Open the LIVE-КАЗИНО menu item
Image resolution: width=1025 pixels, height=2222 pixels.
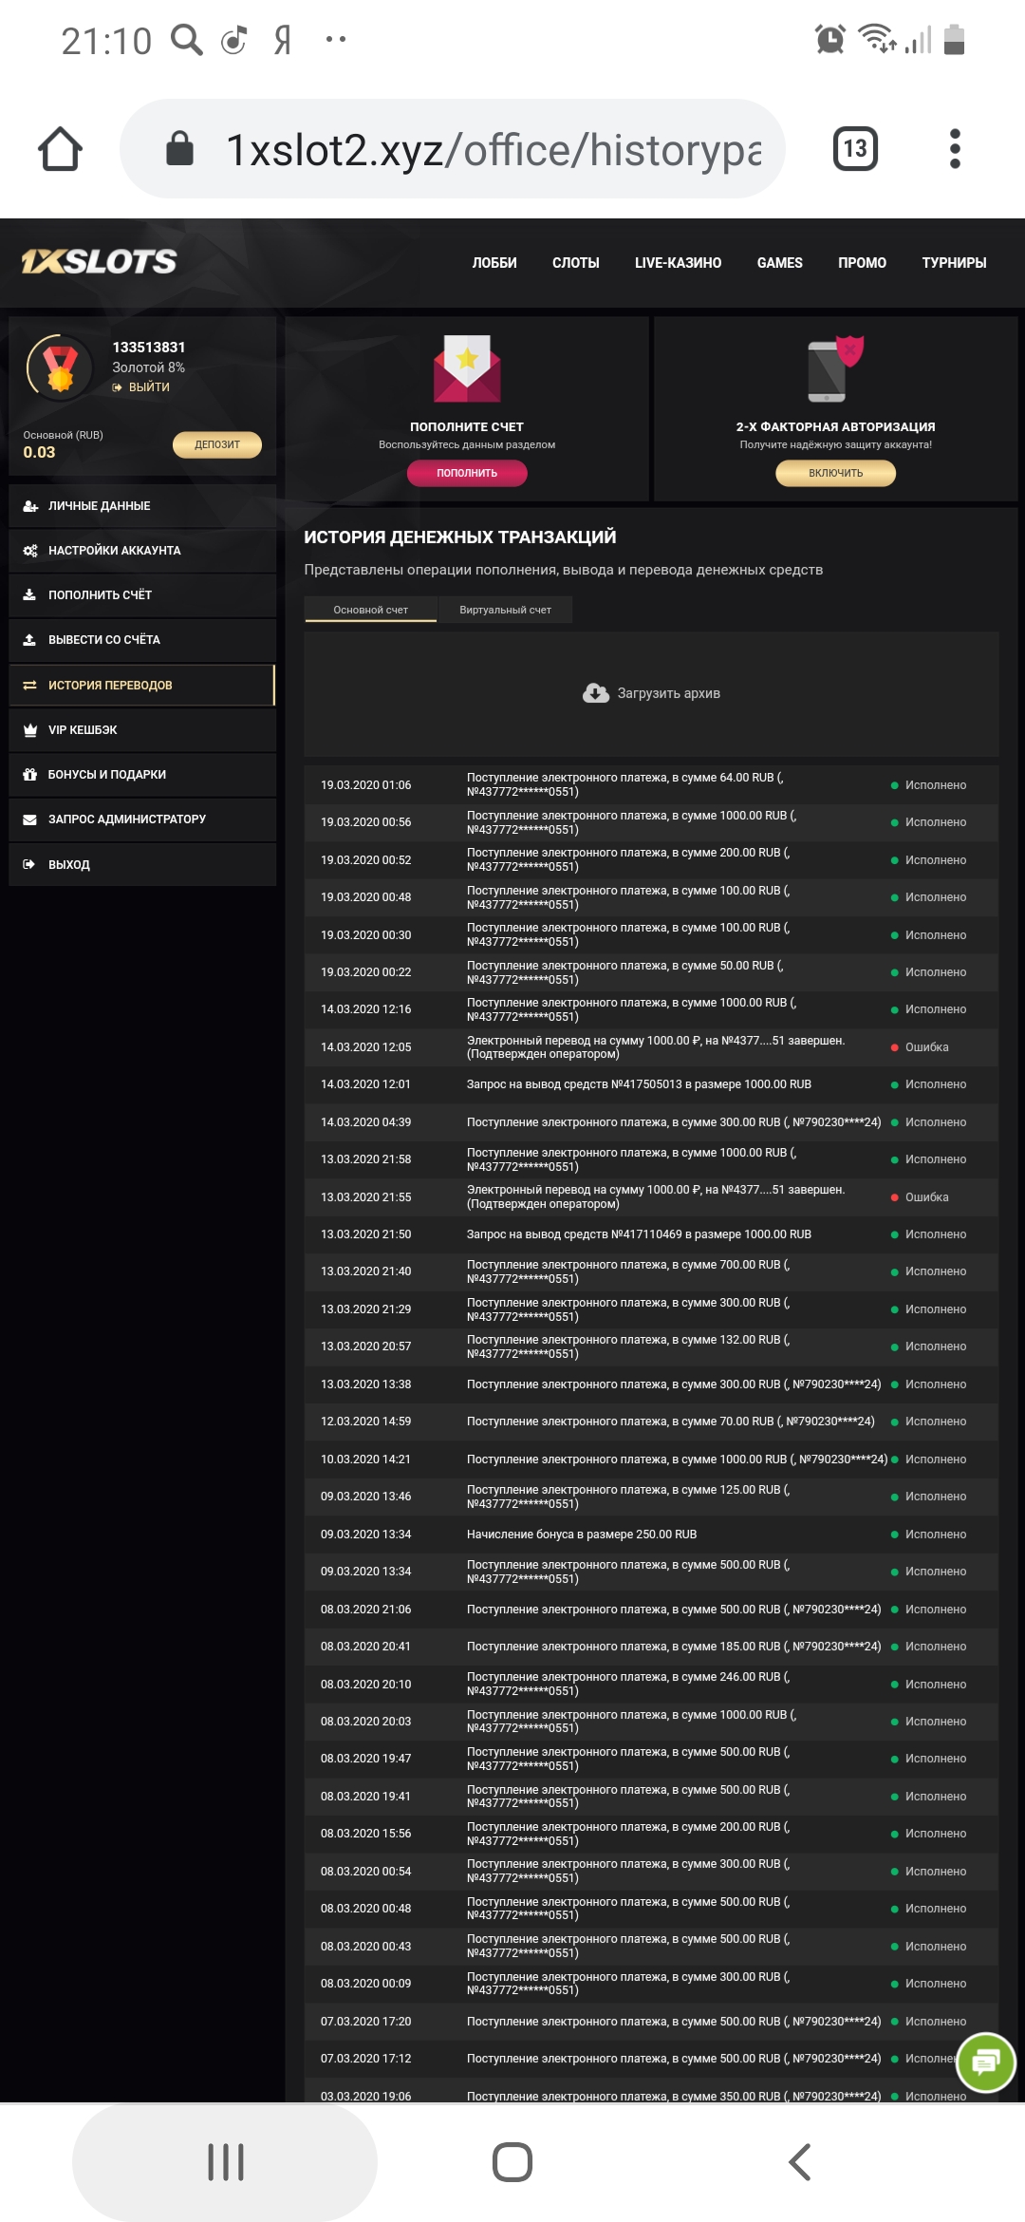pos(678,263)
